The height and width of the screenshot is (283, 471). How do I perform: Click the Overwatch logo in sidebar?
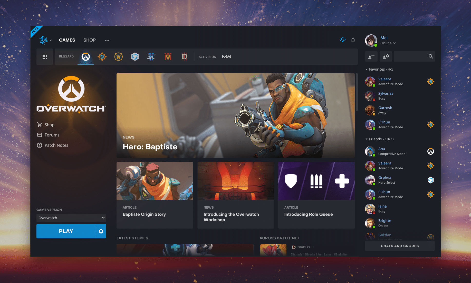pos(71,94)
